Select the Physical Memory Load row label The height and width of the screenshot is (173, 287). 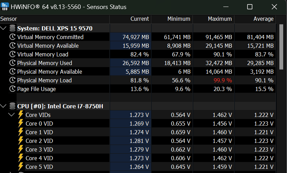point(44,80)
